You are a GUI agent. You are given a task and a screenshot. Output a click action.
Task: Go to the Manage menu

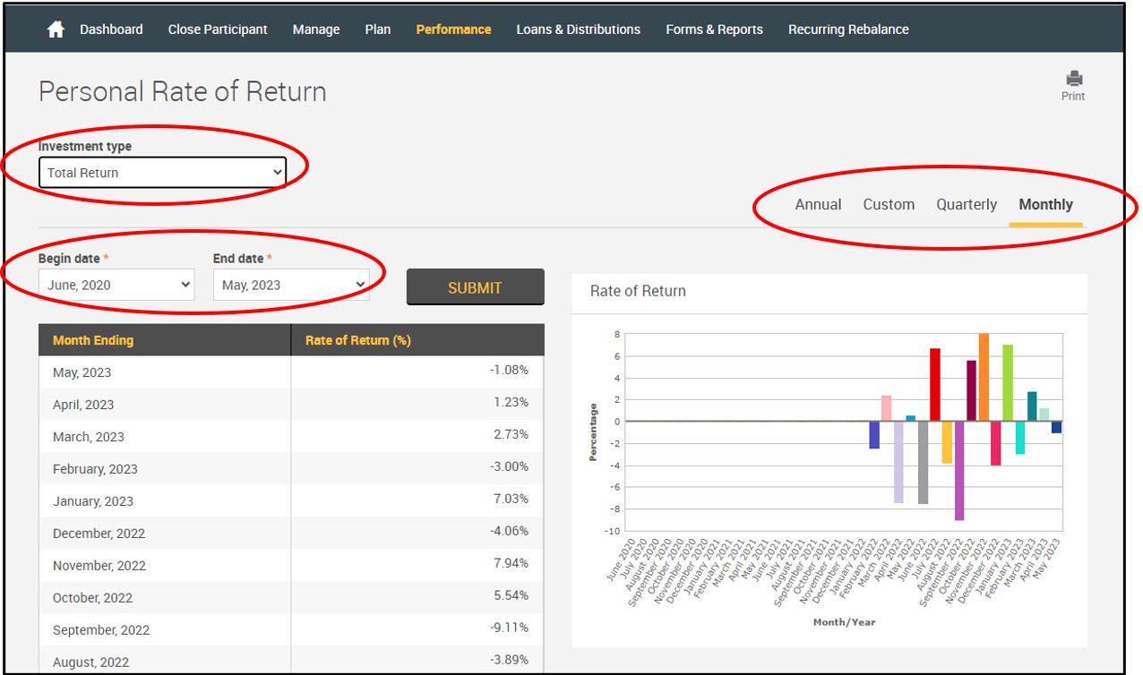[x=316, y=30]
